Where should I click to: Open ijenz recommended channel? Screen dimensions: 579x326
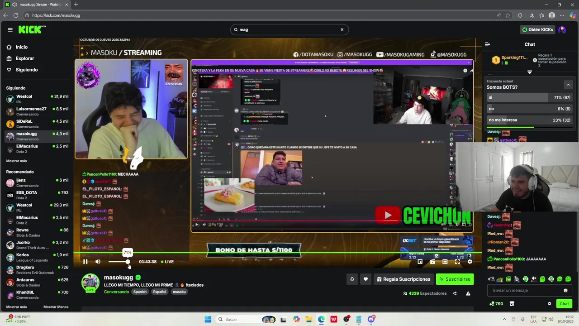pos(37,182)
